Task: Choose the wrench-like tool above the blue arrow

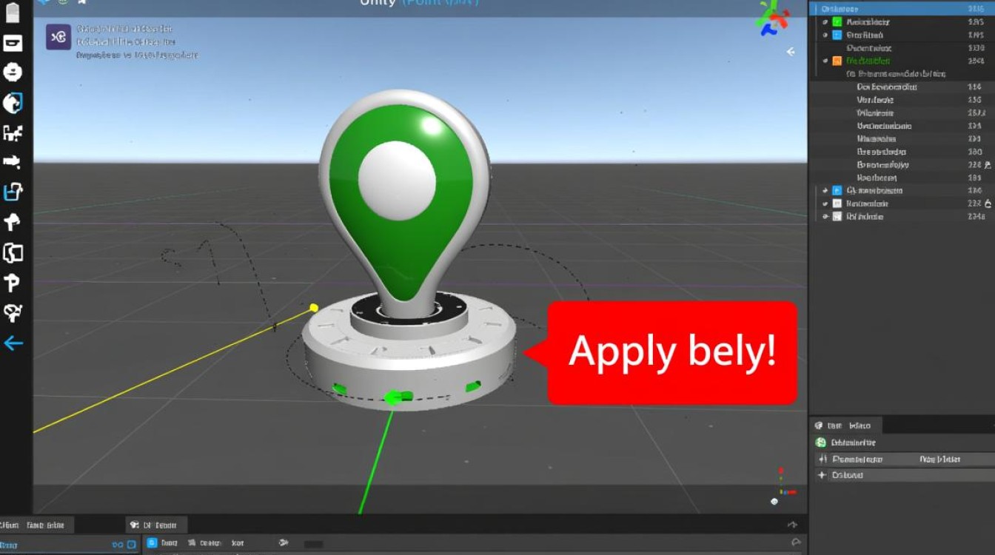Action: tap(13, 313)
